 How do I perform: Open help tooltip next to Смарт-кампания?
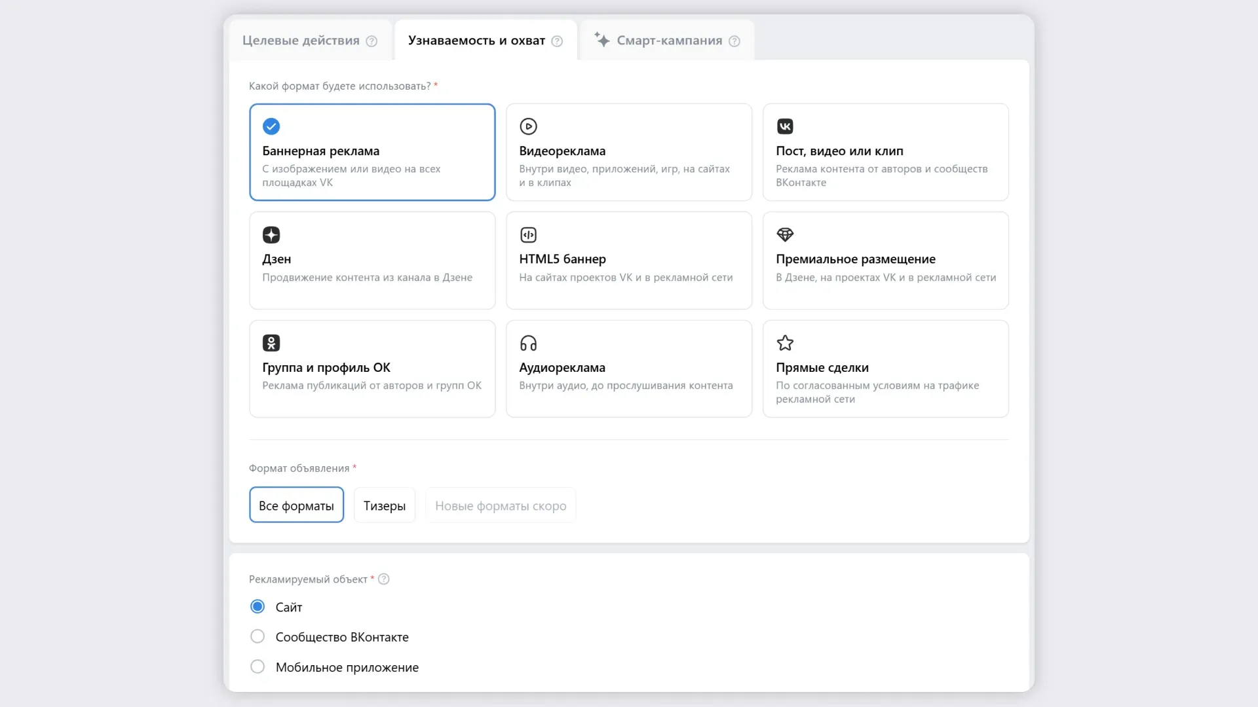[734, 41]
